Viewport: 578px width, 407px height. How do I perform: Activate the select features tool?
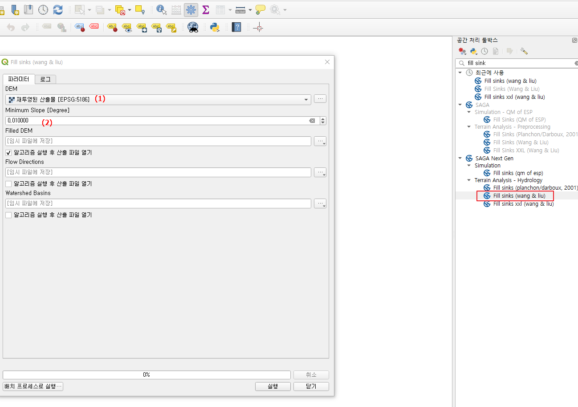tap(80, 9)
